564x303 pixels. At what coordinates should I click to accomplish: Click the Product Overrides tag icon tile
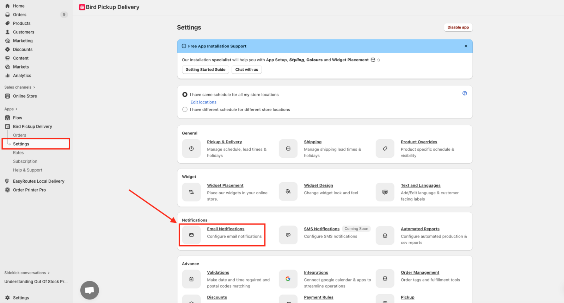385,149
